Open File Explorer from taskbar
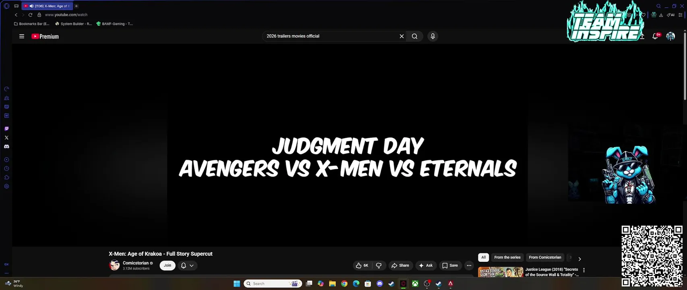The image size is (687, 290). [332, 284]
